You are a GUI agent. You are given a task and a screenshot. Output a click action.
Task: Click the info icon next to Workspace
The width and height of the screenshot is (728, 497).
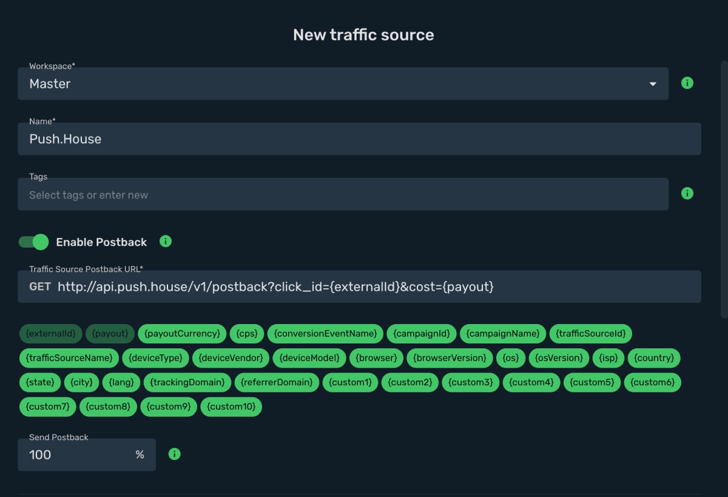[687, 83]
